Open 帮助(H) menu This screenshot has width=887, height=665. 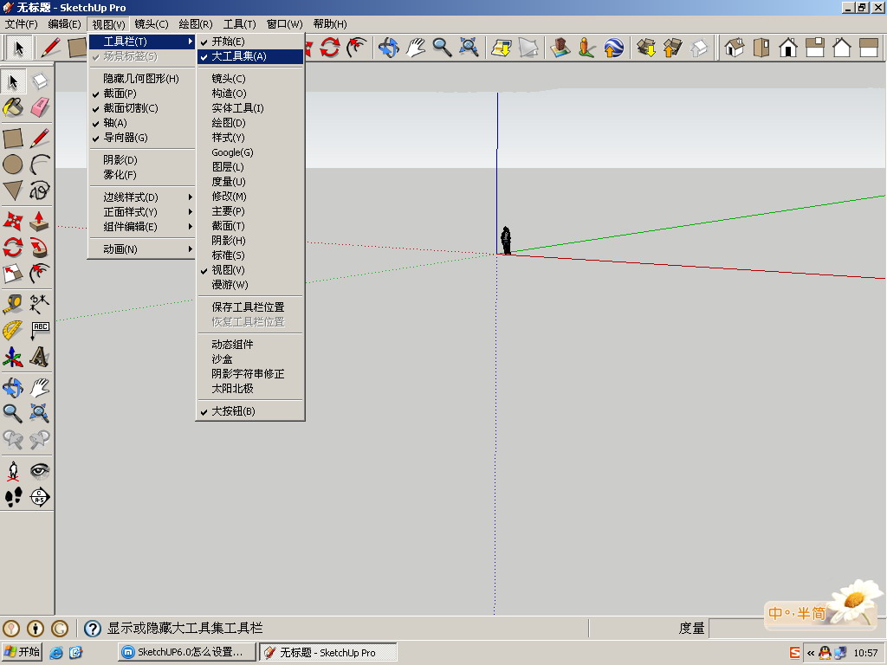[x=330, y=24]
